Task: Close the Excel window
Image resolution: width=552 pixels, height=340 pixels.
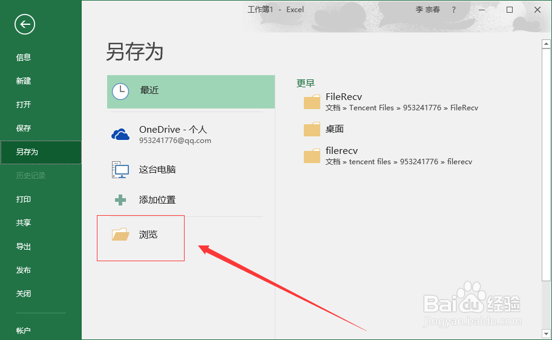Action: 537,10
